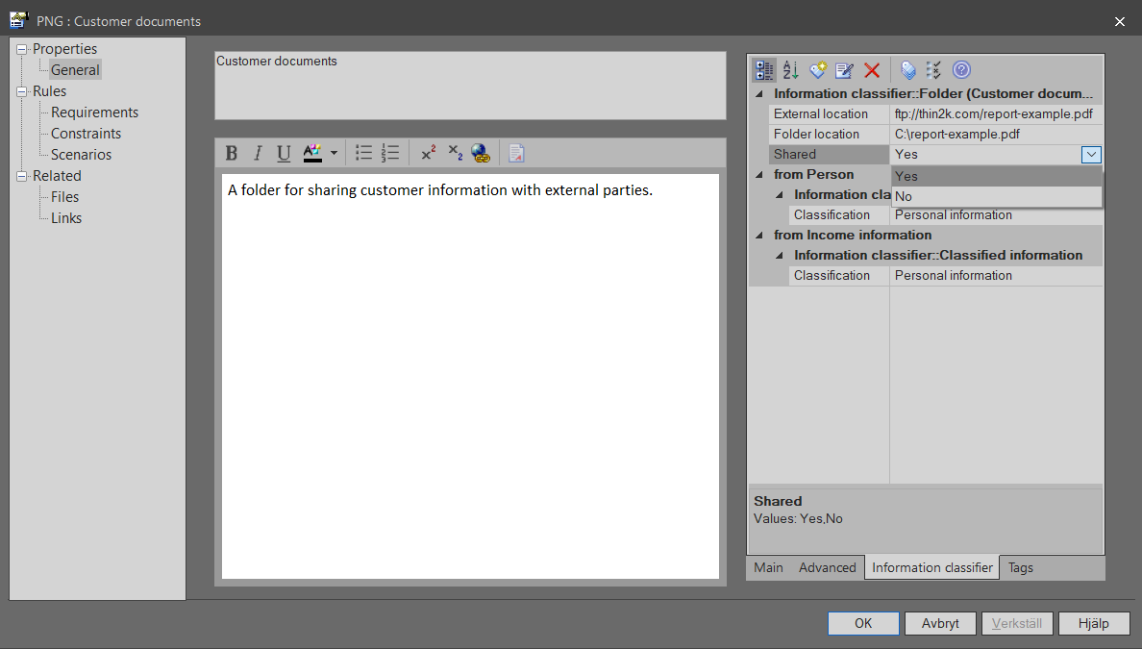Apply italic formatting to notes
The width and height of the screenshot is (1142, 649).
tap(257, 153)
